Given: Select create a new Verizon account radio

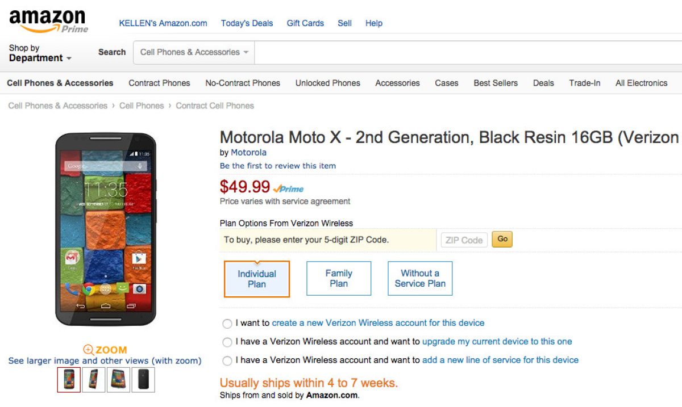Looking at the screenshot, I should tap(227, 324).
